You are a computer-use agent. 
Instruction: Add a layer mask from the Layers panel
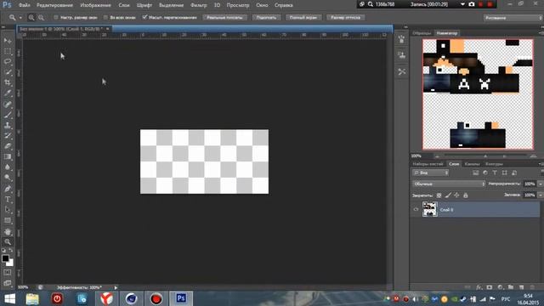coord(490,287)
